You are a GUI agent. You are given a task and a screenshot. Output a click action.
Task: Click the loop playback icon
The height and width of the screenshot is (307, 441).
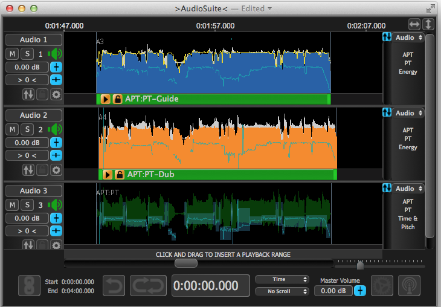click(x=147, y=286)
